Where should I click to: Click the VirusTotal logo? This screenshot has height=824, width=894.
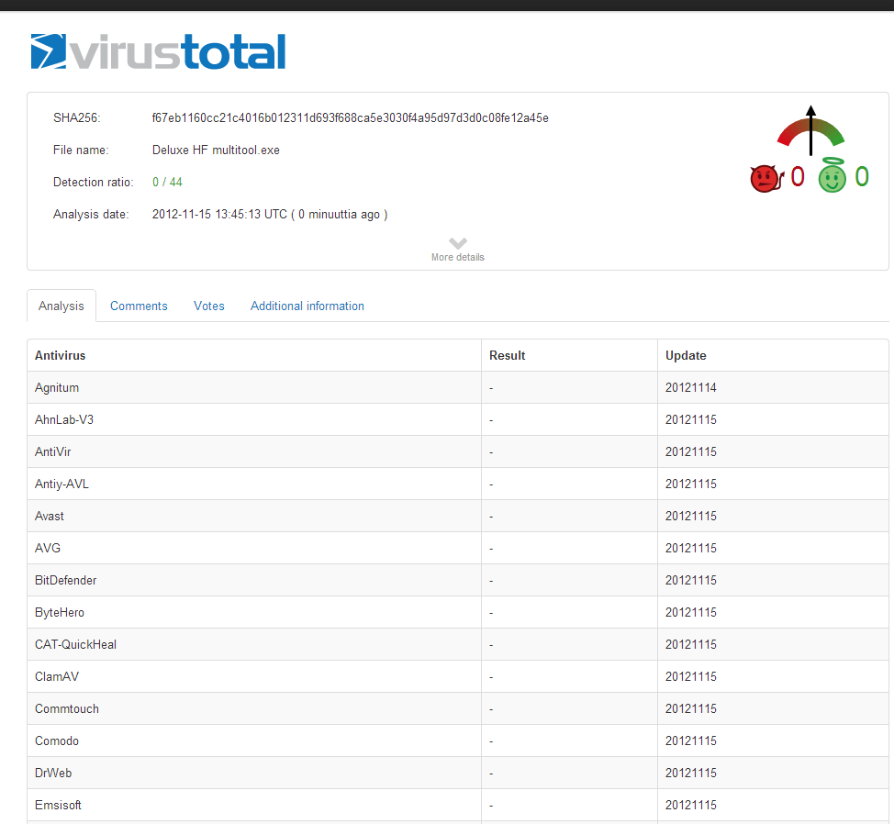pos(158,52)
